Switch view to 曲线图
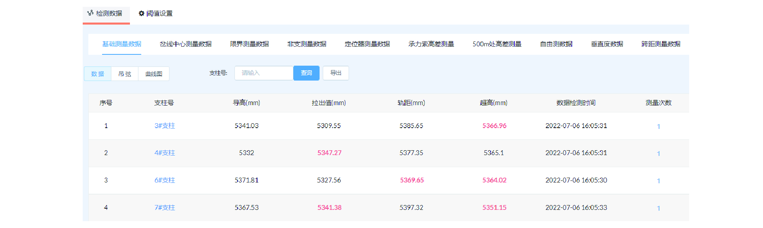This screenshot has height=228, width=763. [154, 74]
